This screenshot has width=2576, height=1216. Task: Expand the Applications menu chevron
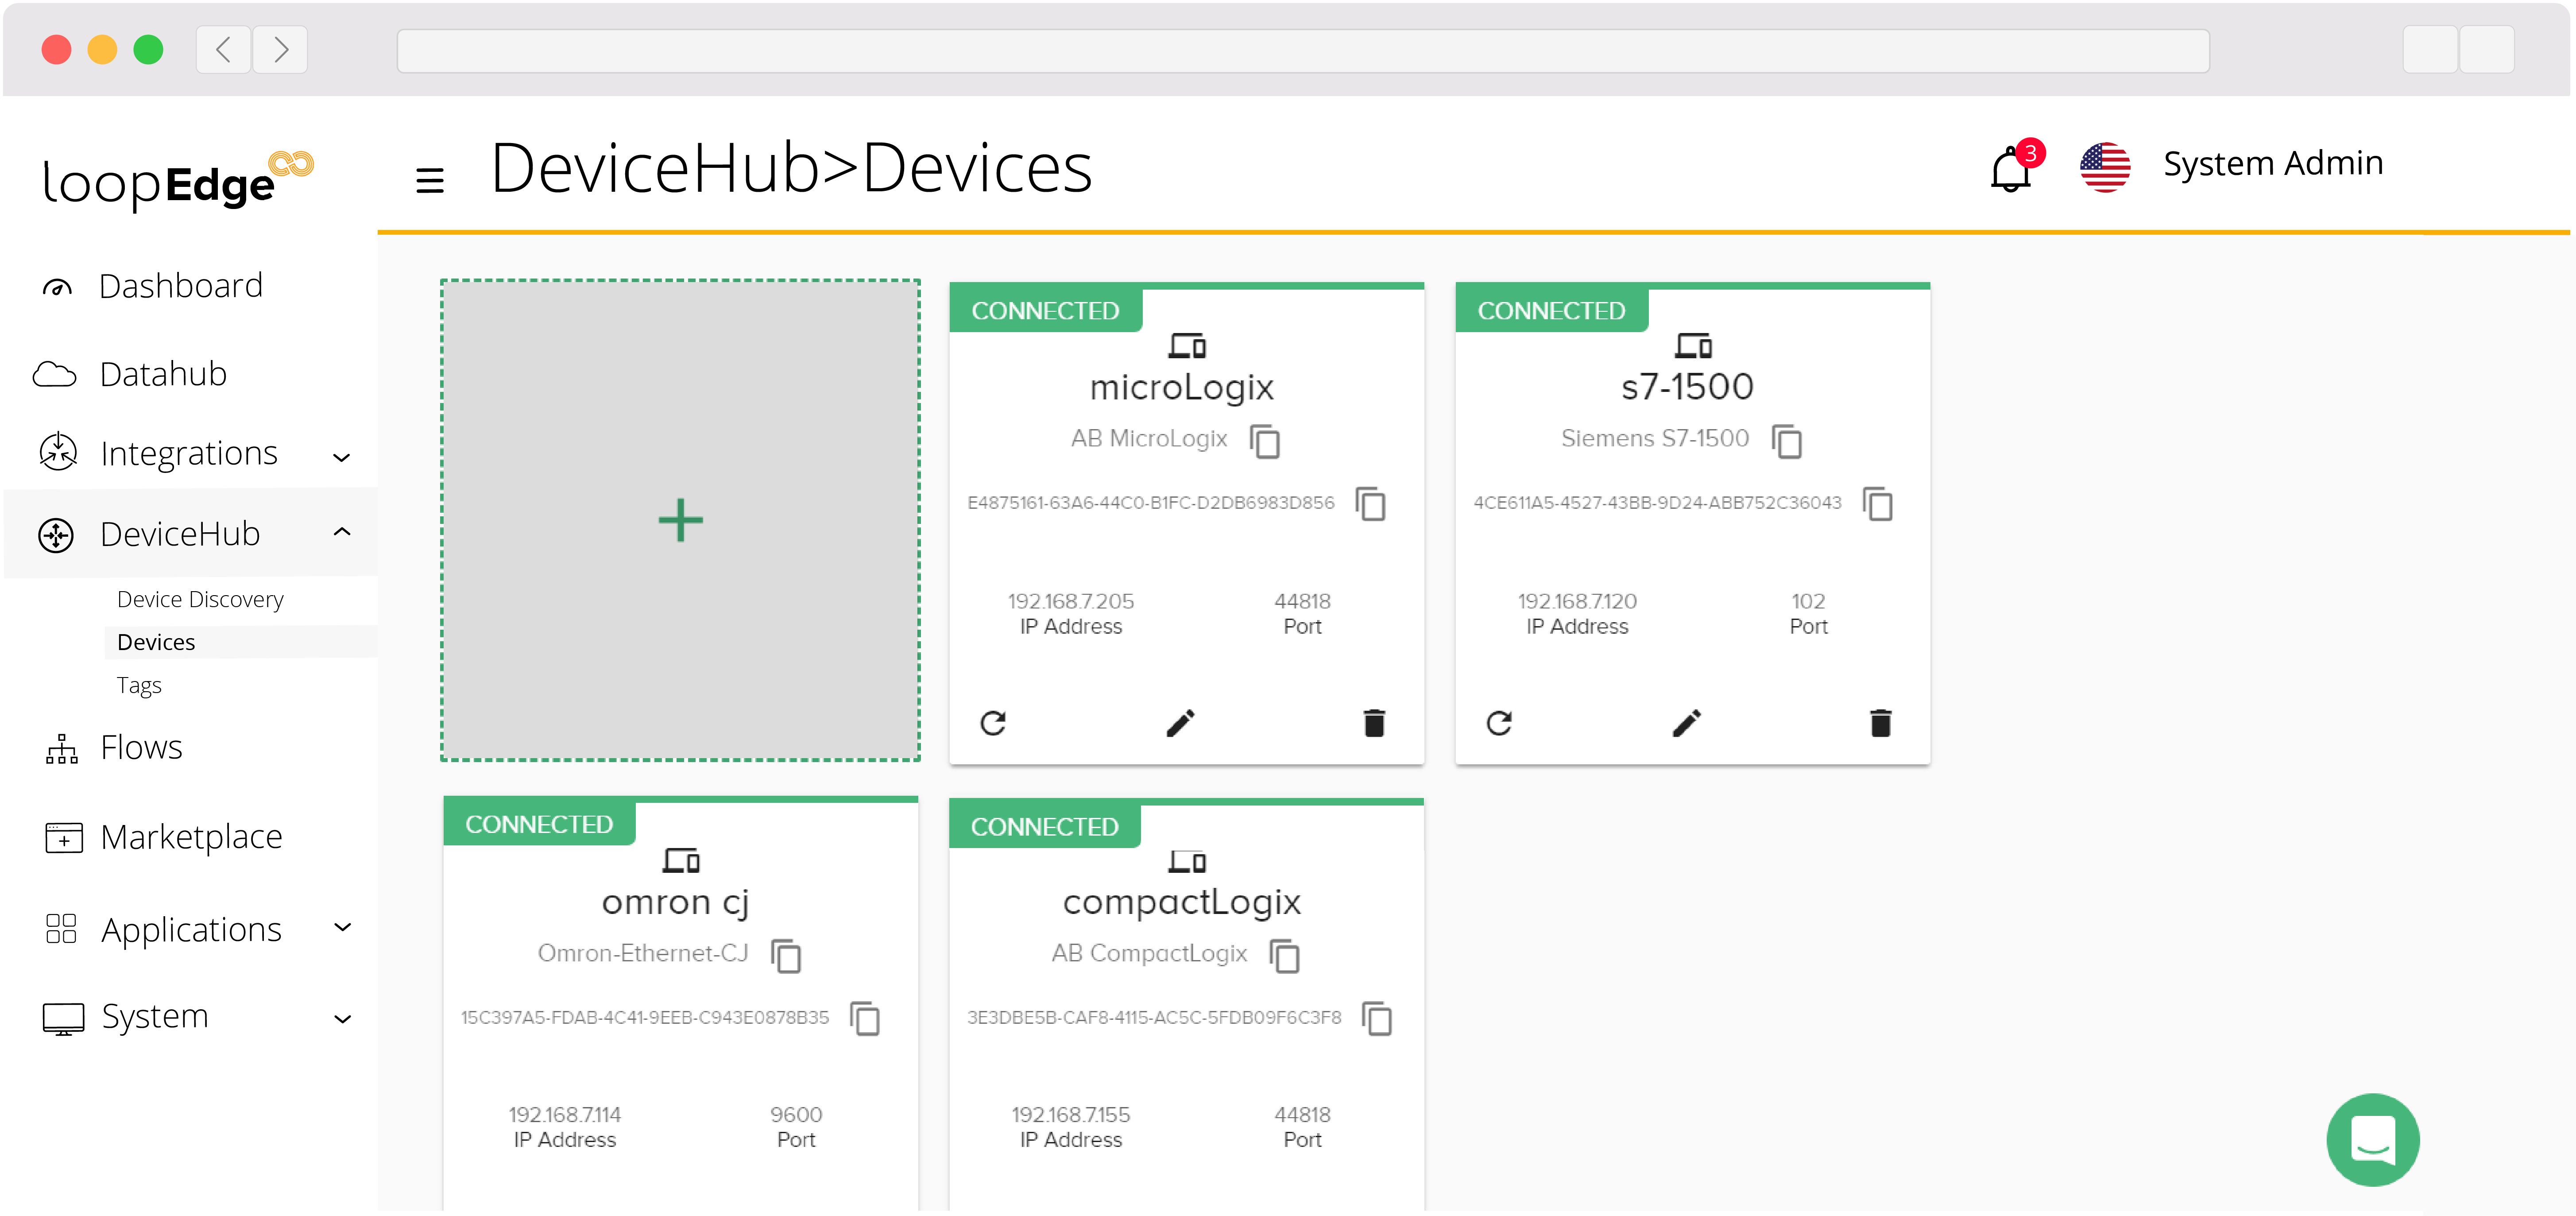[x=342, y=927]
